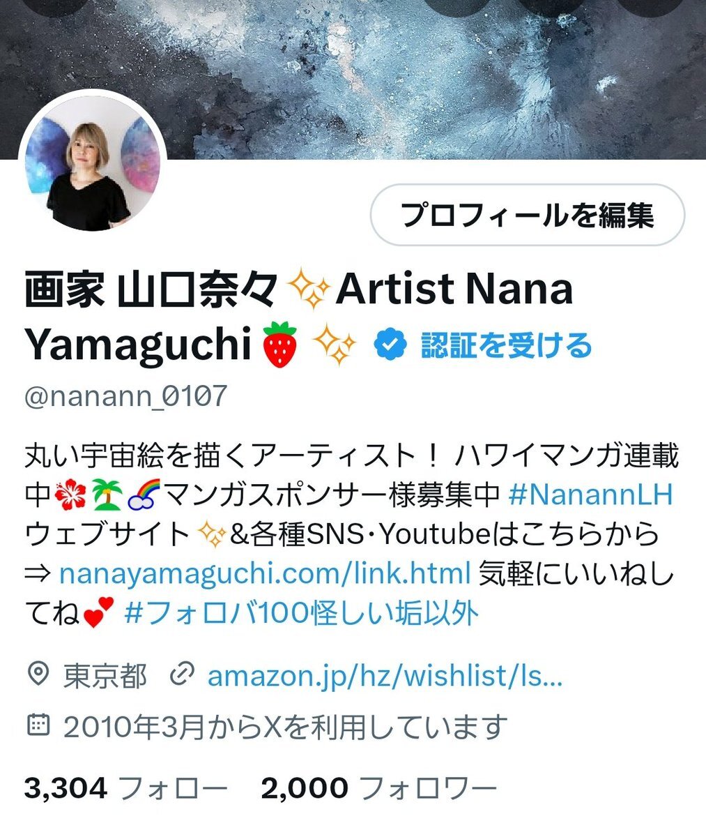Click the strawberry emoji in display name

(x=280, y=345)
